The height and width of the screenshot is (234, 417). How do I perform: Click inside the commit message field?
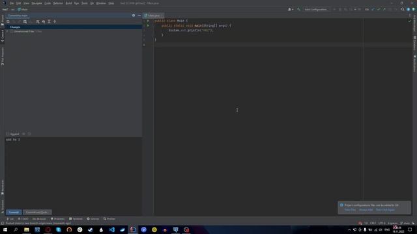coord(74,172)
